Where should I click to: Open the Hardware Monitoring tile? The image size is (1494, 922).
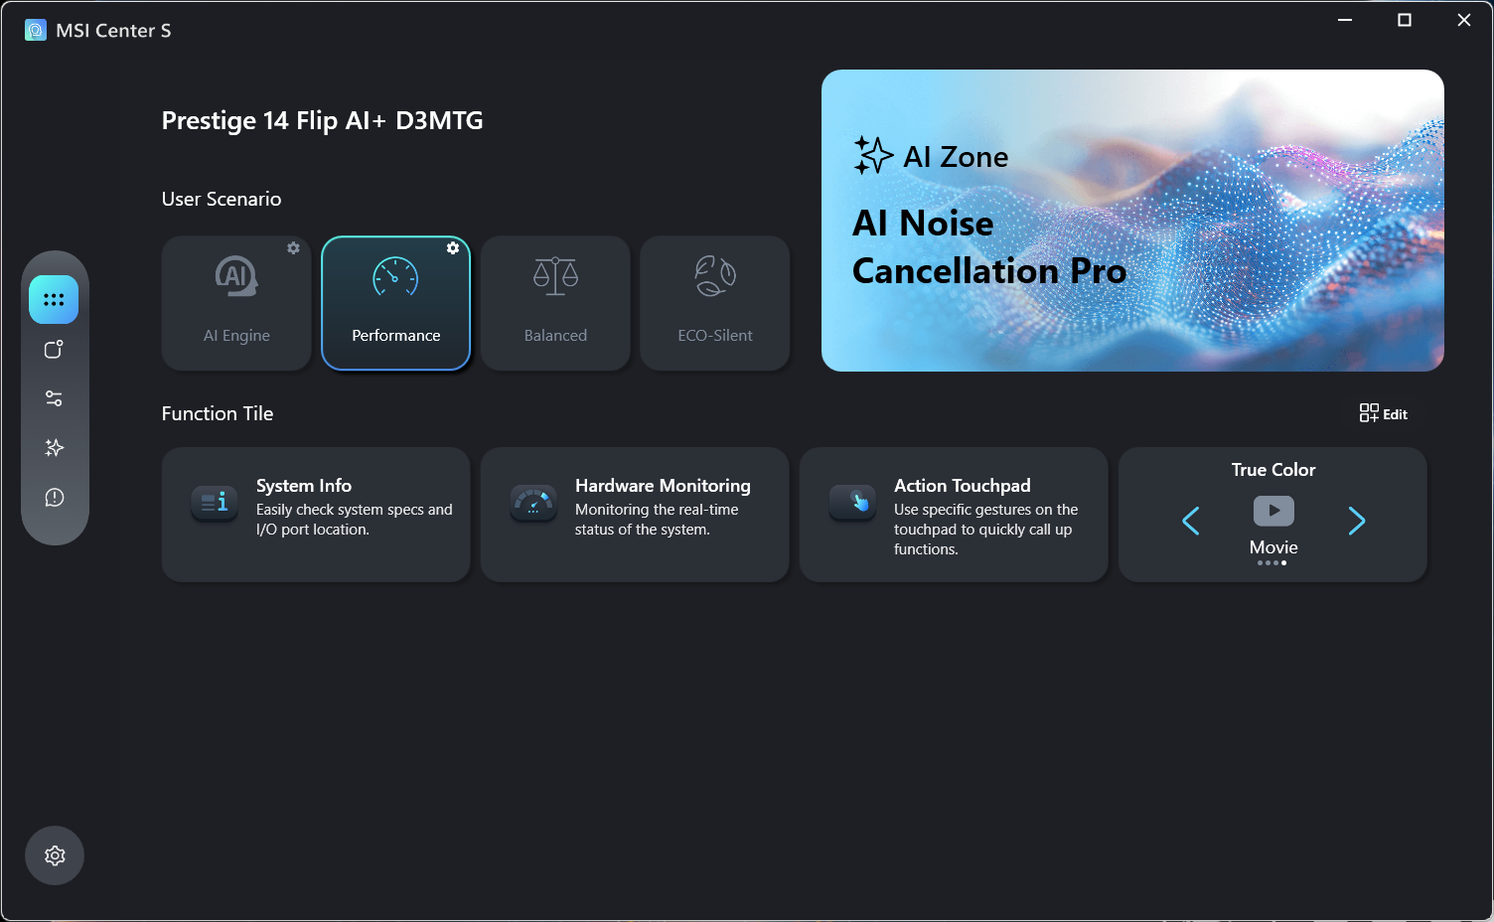tap(635, 515)
